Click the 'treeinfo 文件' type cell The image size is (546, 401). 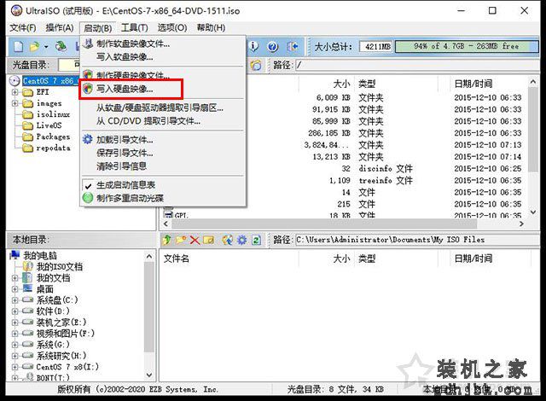[x=386, y=180]
